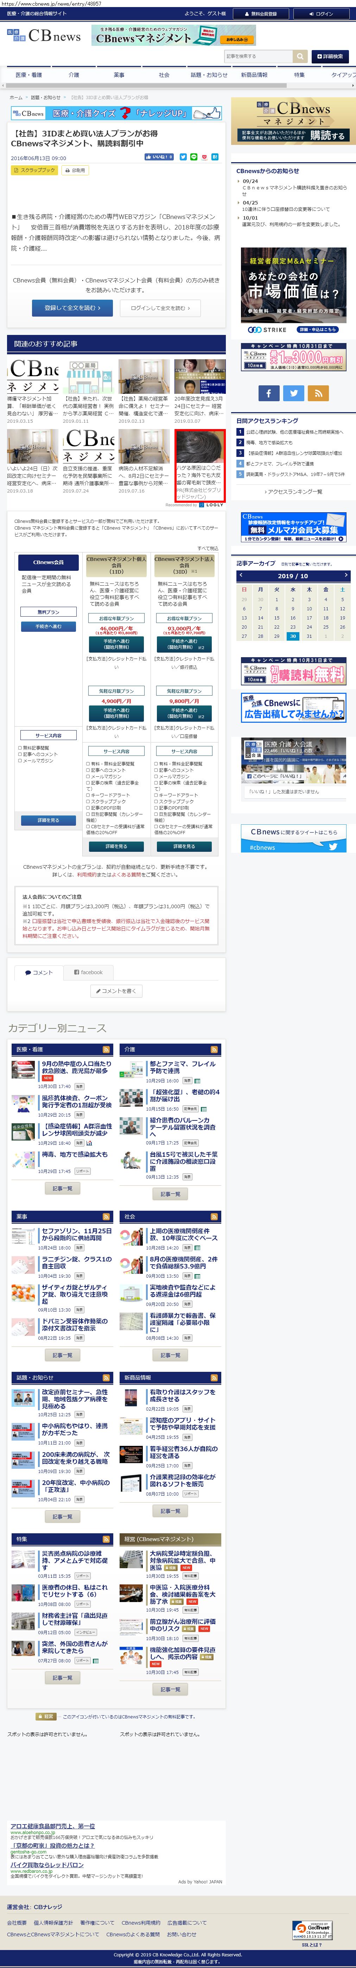Open ranking item 2 梅毒、地方で感染拡大も
The height and width of the screenshot is (1968, 356).
tap(268, 442)
